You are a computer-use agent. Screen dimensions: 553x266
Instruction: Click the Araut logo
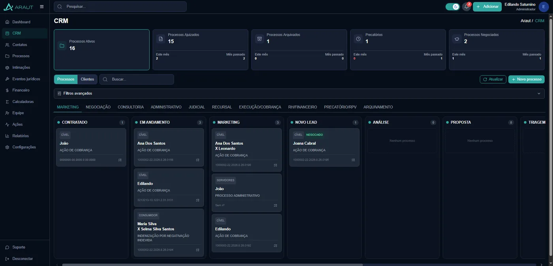pos(19,7)
